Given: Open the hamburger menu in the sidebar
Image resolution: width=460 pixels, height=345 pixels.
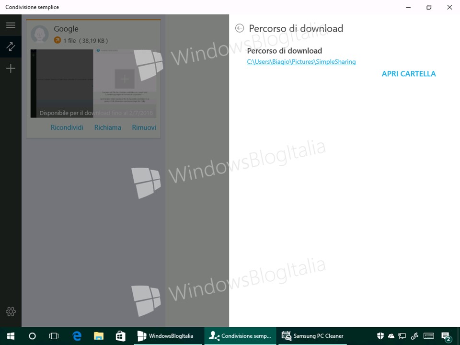Looking at the screenshot, I should pos(11,25).
